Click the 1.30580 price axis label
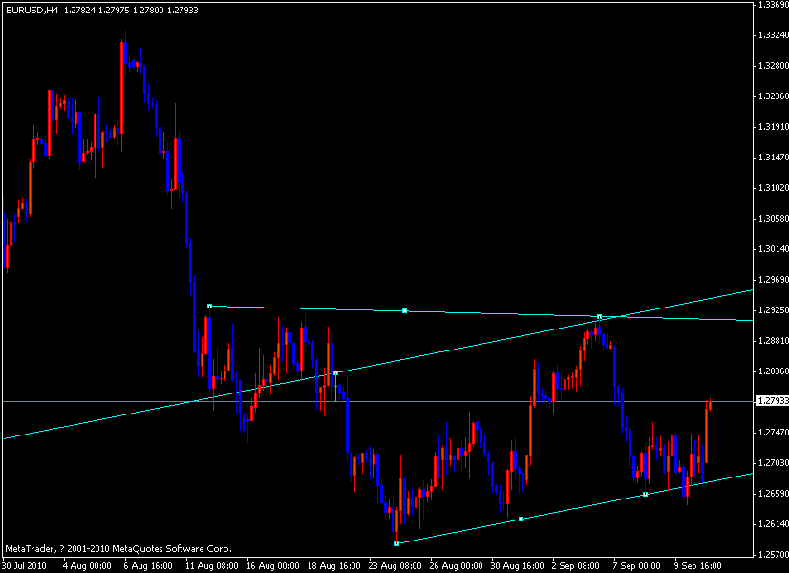 (773, 219)
